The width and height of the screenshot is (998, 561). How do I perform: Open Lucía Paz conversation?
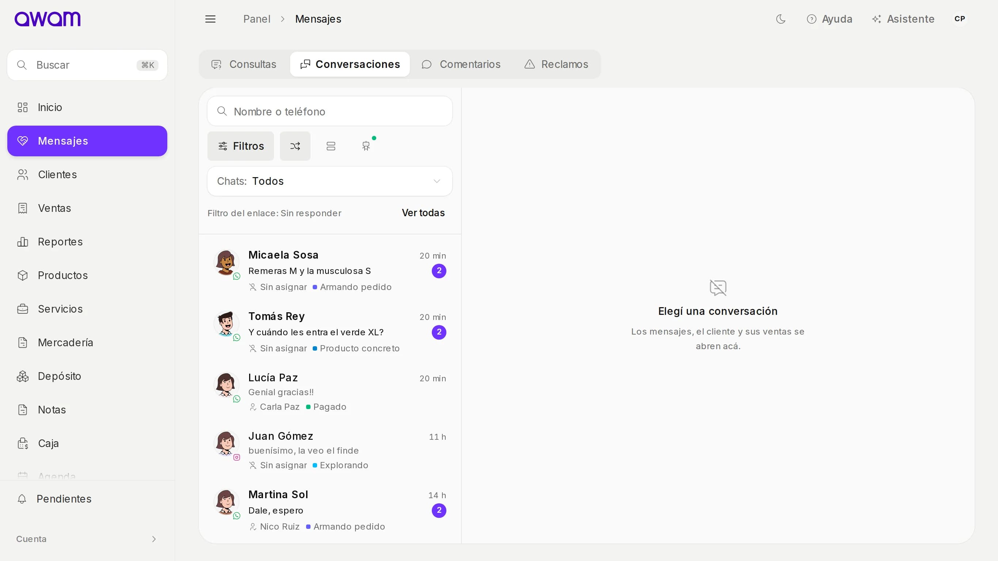[330, 392]
